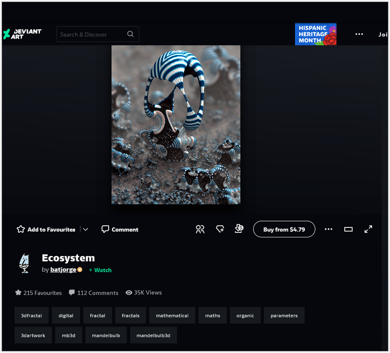This screenshot has width=390, height=353.
Task: Select the digital tag
Action: point(66,315)
